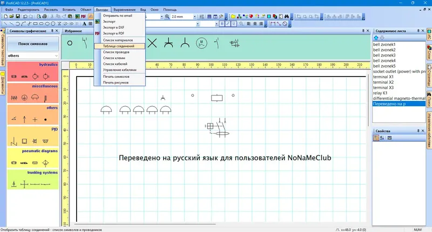The image size is (432, 232).
Task: Open the pneumatic diagrams symbol category
Action: pos(33,158)
